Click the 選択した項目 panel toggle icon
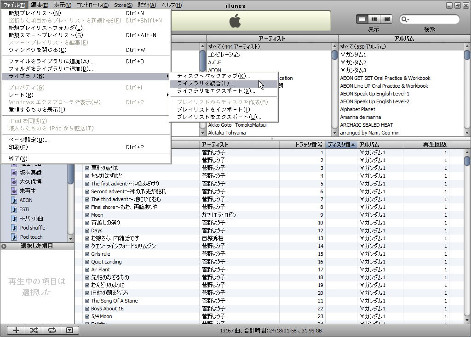 (x=4, y=246)
